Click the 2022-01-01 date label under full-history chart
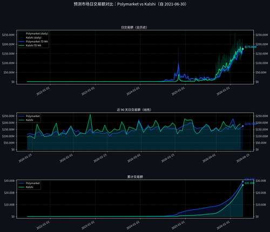270x232 pixels. click(43, 91)
